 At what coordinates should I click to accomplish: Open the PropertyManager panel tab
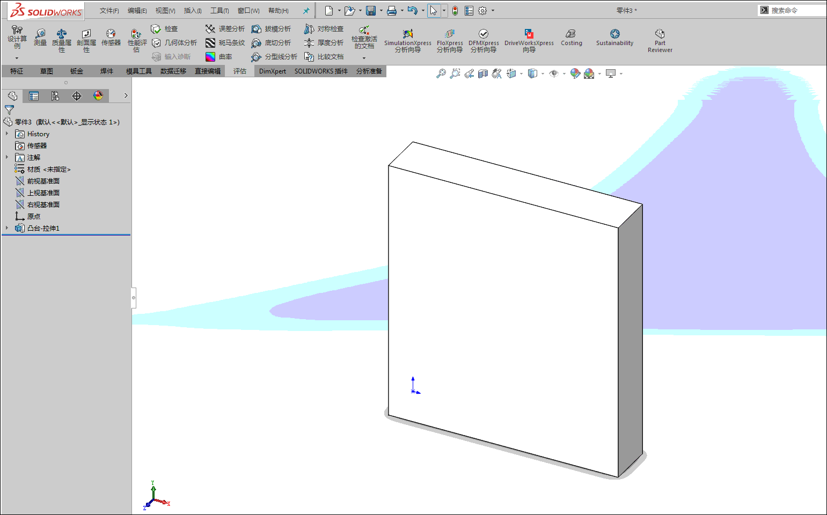(34, 96)
